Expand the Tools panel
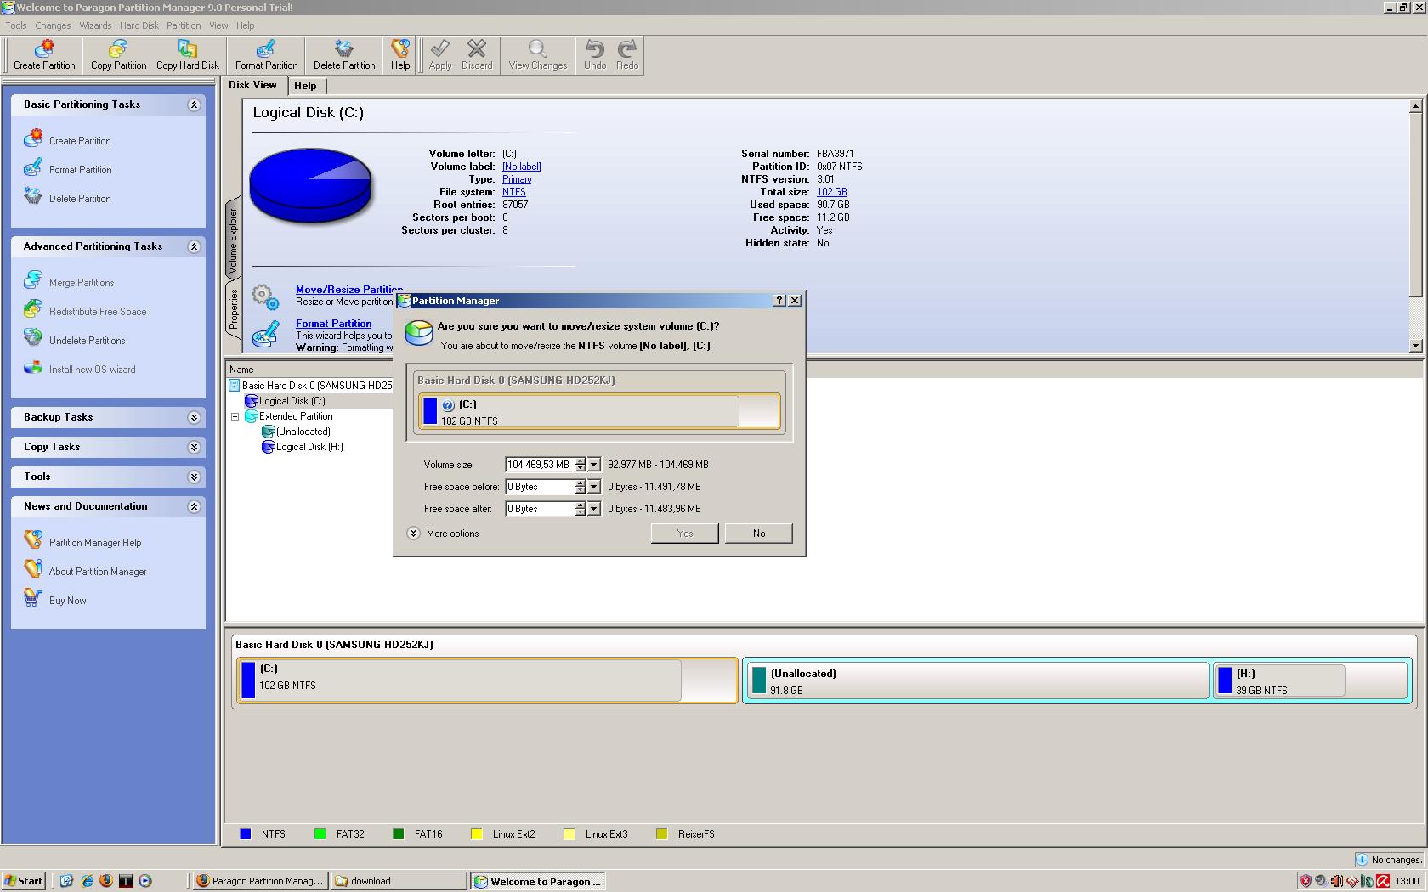This screenshot has width=1428, height=892. point(194,477)
